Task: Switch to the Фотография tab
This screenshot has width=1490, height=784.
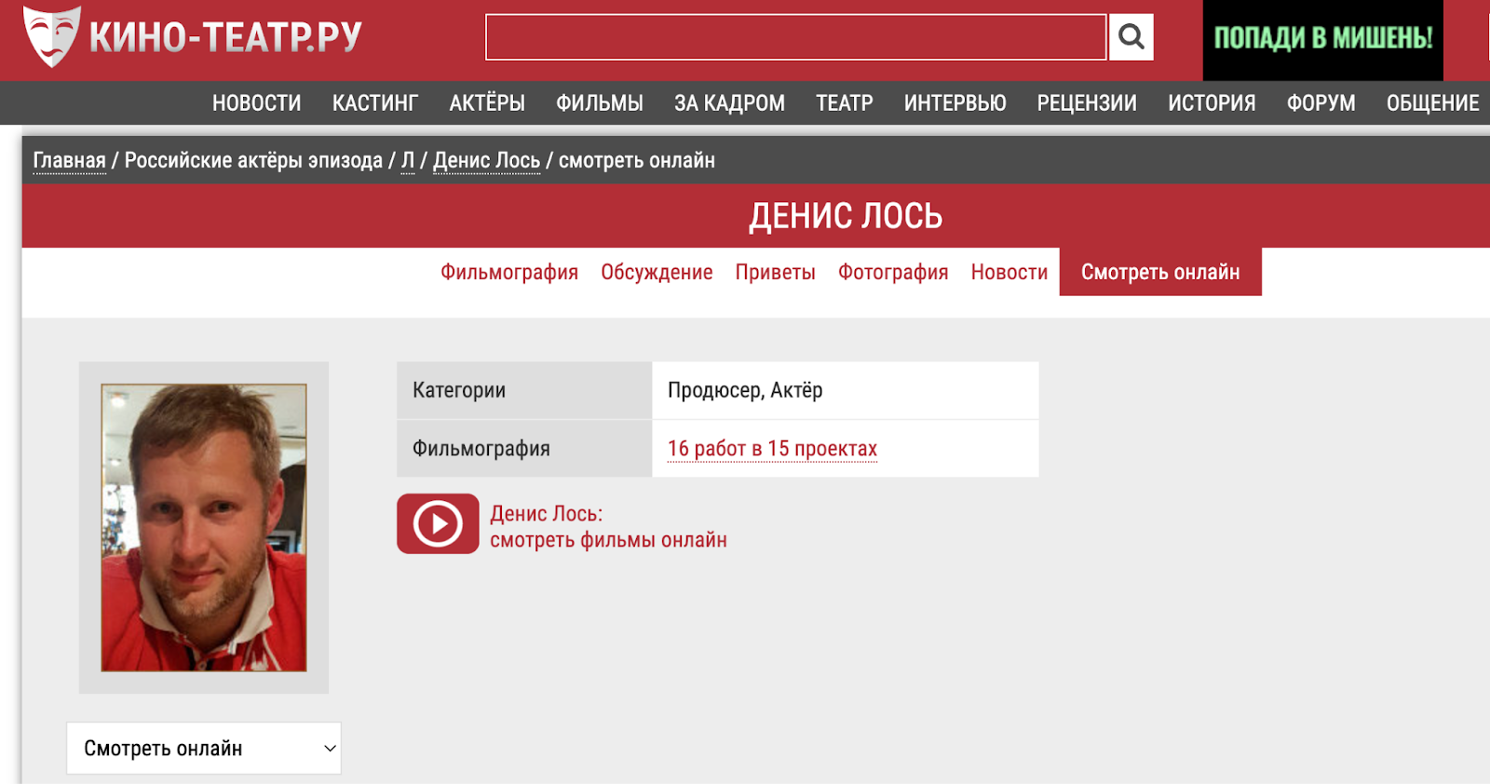Action: point(893,272)
